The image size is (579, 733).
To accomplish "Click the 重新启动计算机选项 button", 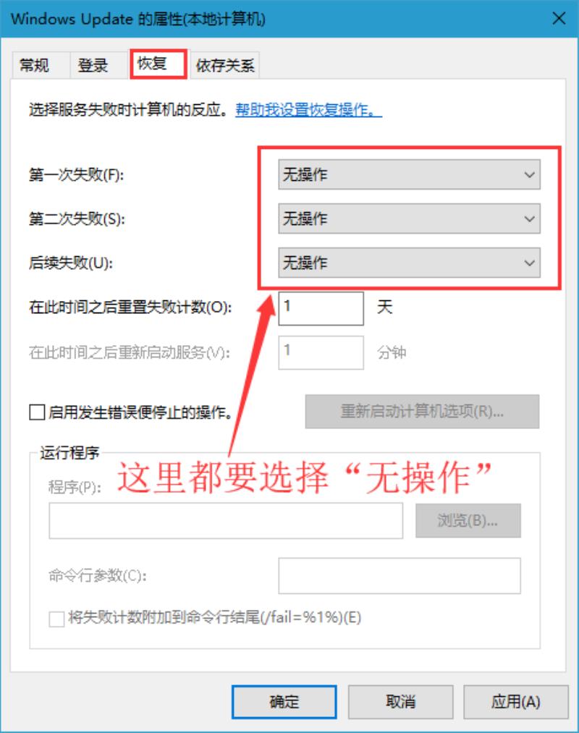I will click(x=422, y=412).
